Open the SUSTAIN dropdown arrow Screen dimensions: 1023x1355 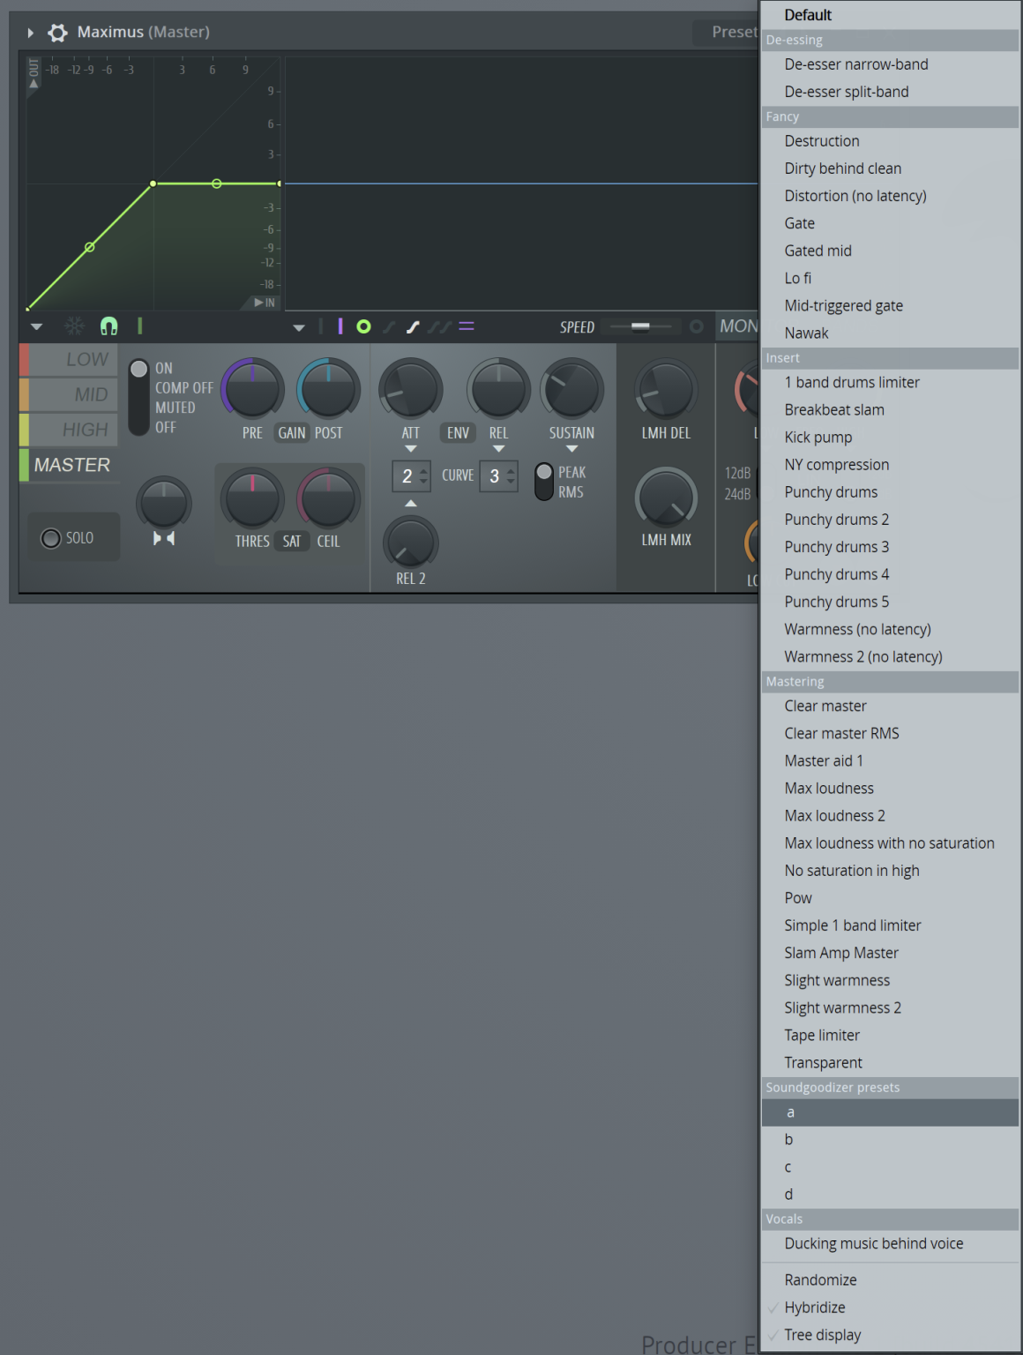(x=571, y=449)
